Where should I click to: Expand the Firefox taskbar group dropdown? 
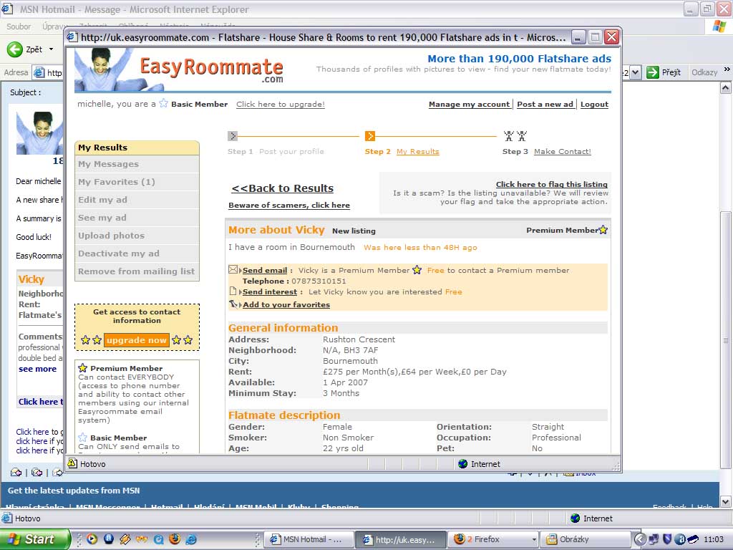click(x=533, y=539)
